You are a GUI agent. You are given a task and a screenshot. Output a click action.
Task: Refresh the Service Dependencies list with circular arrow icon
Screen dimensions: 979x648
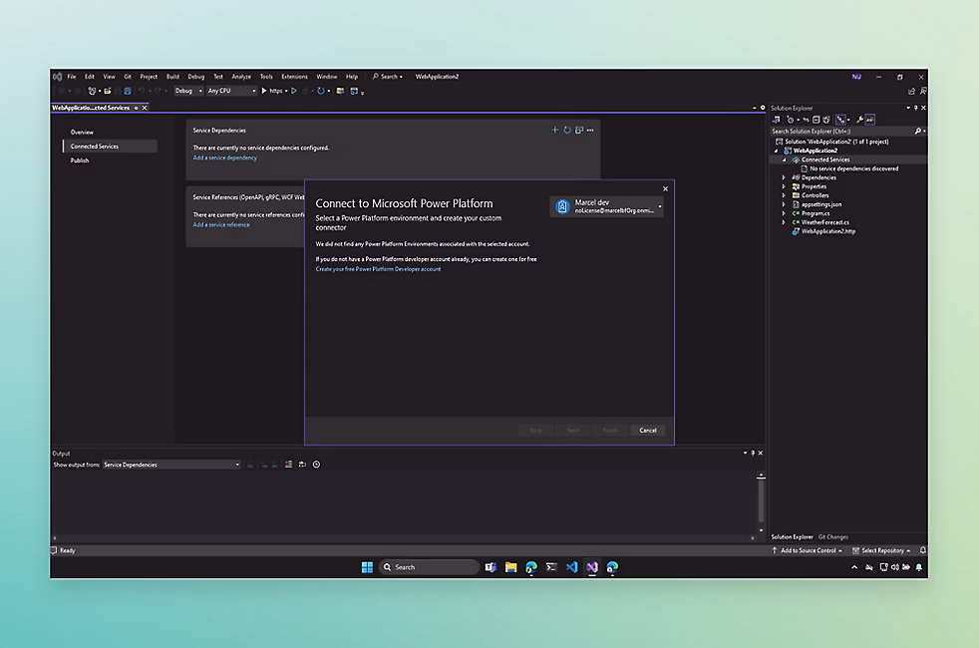pyautogui.click(x=567, y=130)
